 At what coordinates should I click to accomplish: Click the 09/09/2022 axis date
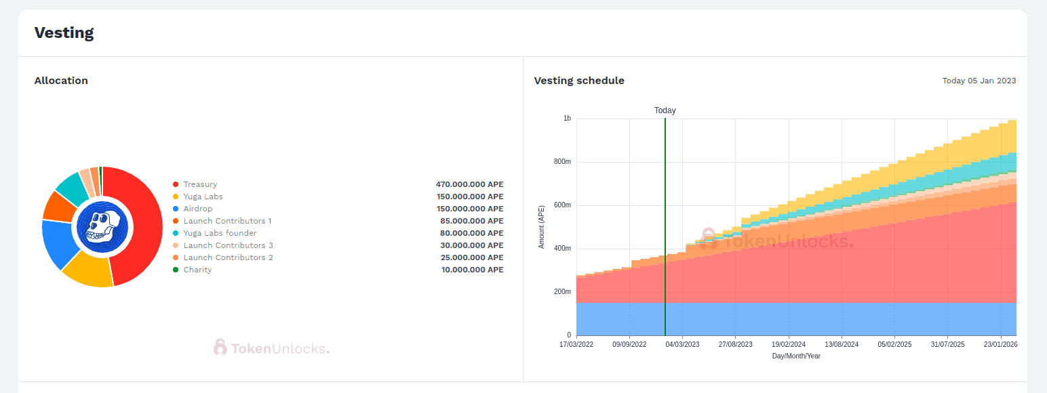(629, 345)
